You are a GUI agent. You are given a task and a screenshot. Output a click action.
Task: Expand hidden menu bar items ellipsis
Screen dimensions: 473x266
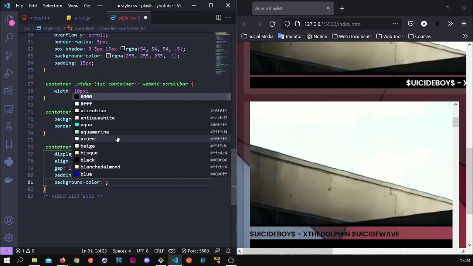click(x=100, y=6)
